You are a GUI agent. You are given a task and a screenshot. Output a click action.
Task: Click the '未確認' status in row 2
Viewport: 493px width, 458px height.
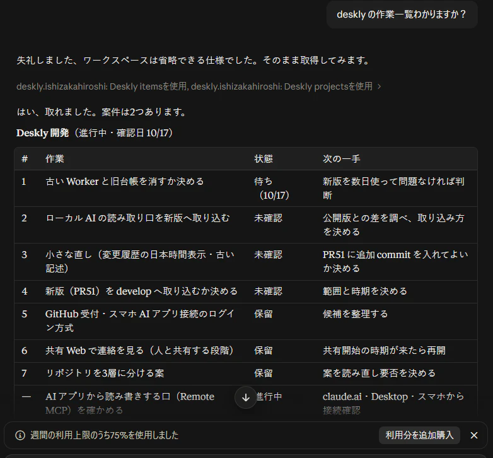(268, 218)
